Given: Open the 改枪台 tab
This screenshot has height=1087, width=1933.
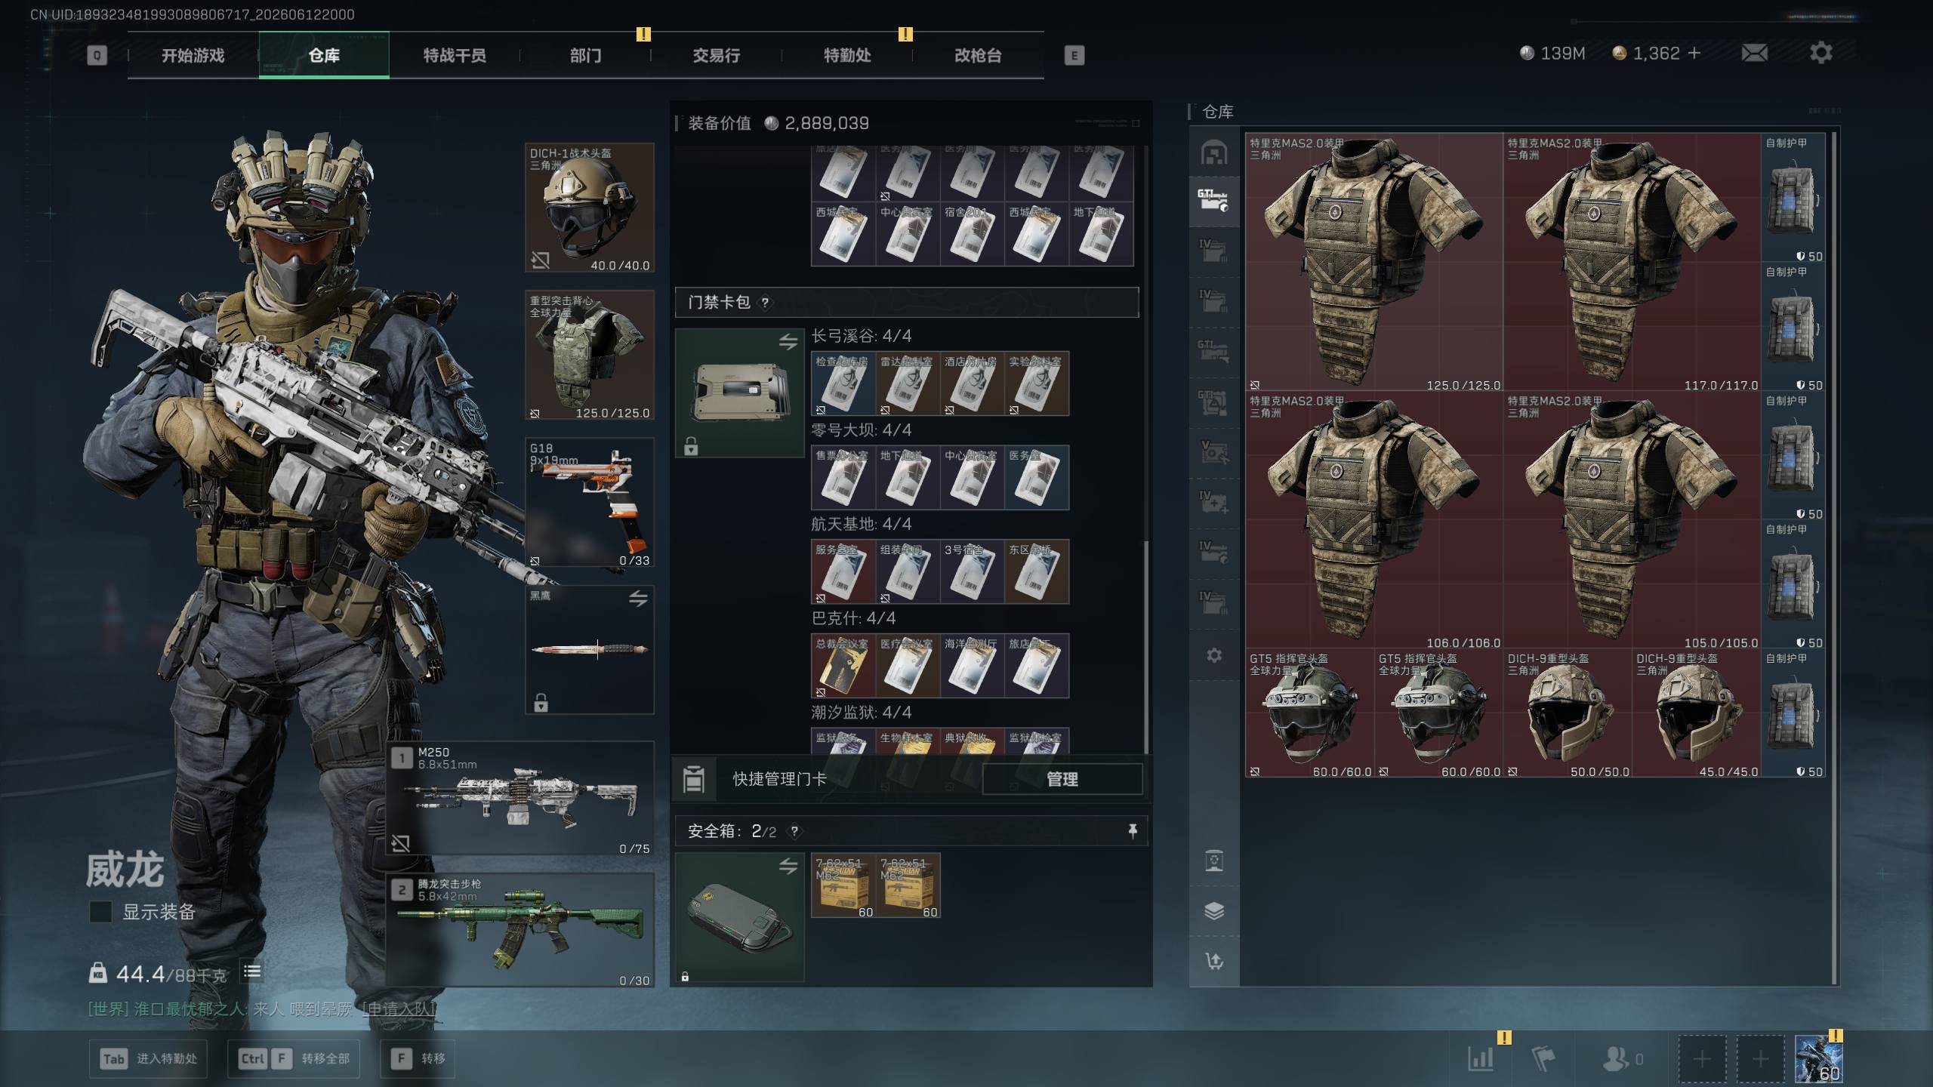Looking at the screenshot, I should 978,55.
